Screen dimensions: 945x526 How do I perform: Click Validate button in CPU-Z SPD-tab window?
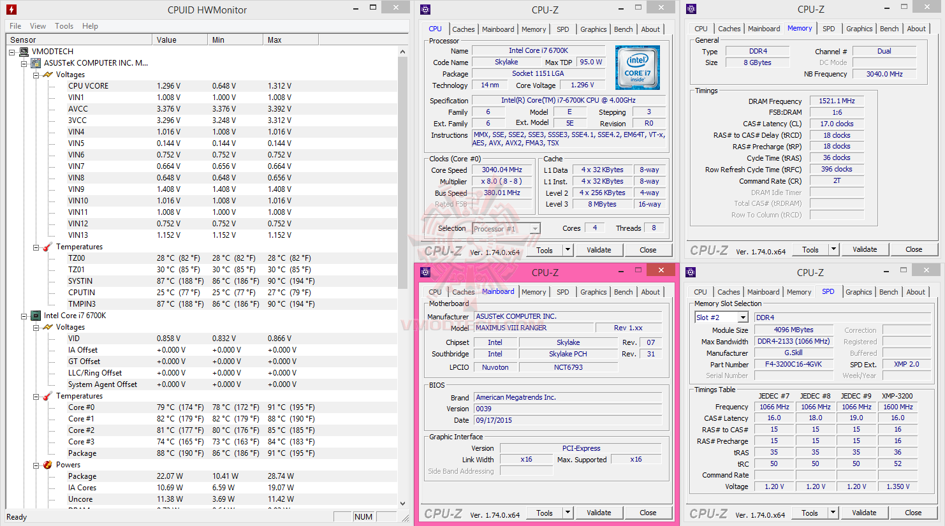[864, 513]
